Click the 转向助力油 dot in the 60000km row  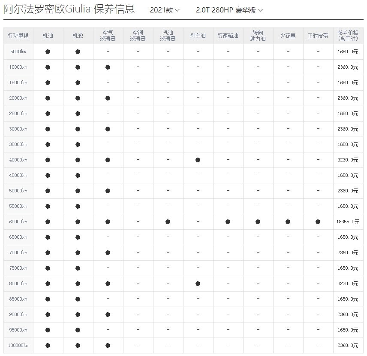[258, 222]
